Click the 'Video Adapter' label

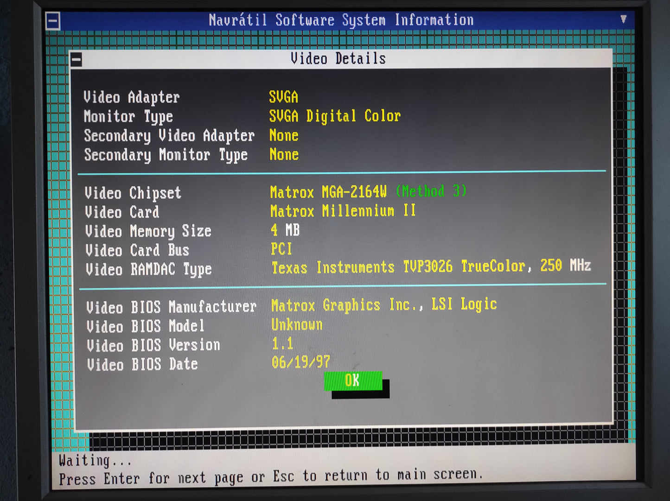pyautogui.click(x=132, y=97)
